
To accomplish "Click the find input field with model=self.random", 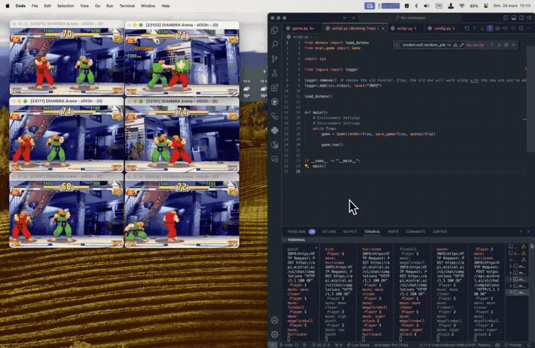I will point(423,45).
